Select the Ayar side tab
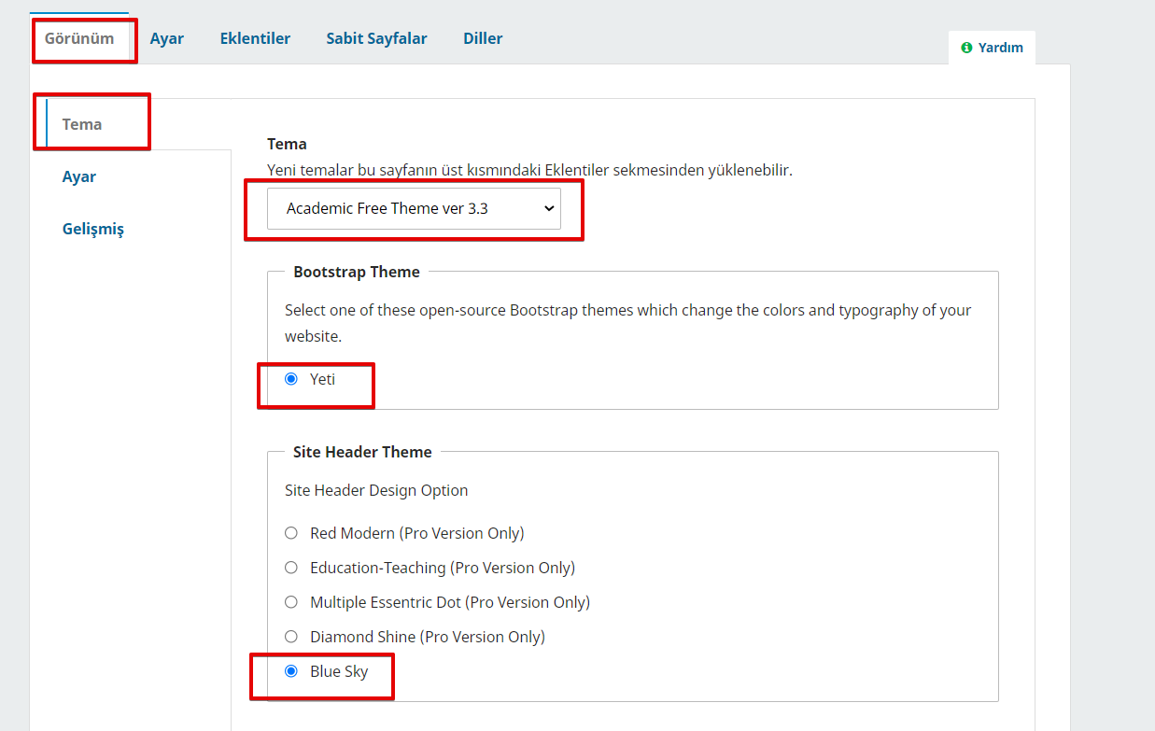The width and height of the screenshot is (1155, 731). 79,176
